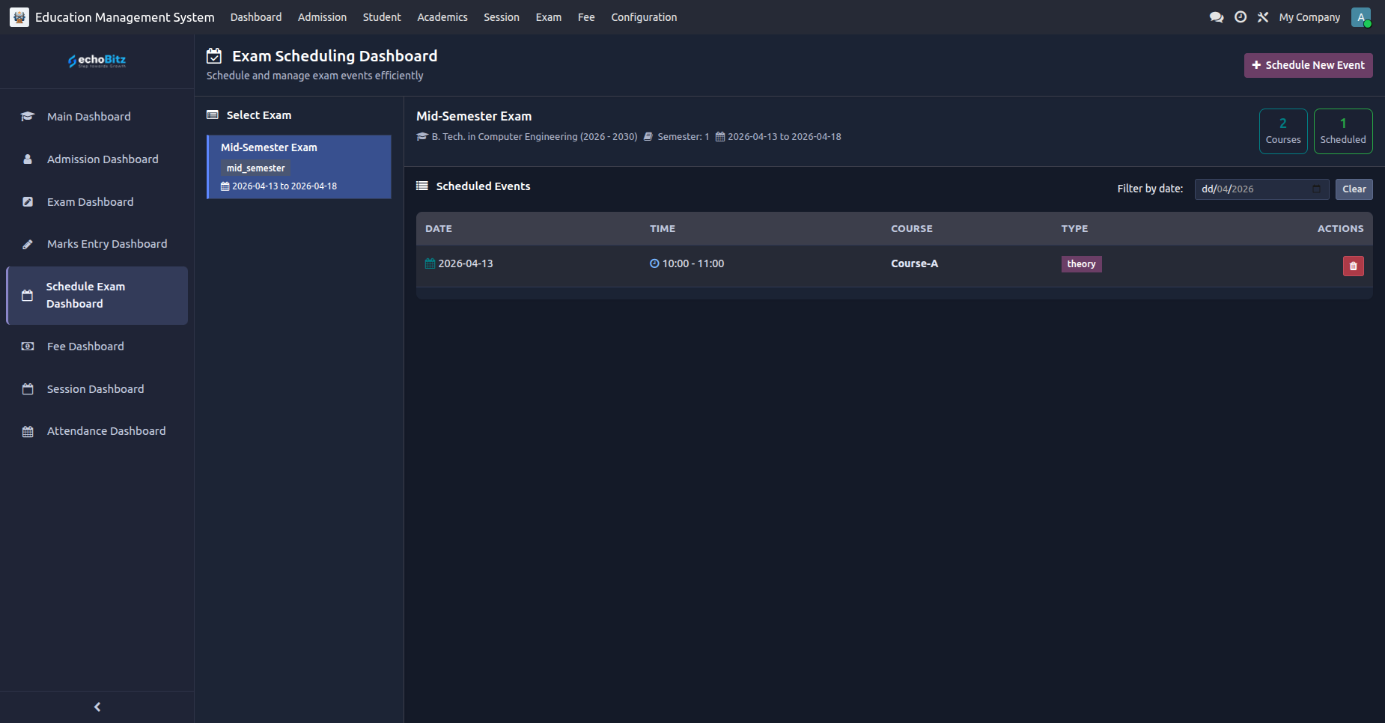The width and height of the screenshot is (1385, 723).
Task: Click the Filter by date field
Action: [1261, 189]
